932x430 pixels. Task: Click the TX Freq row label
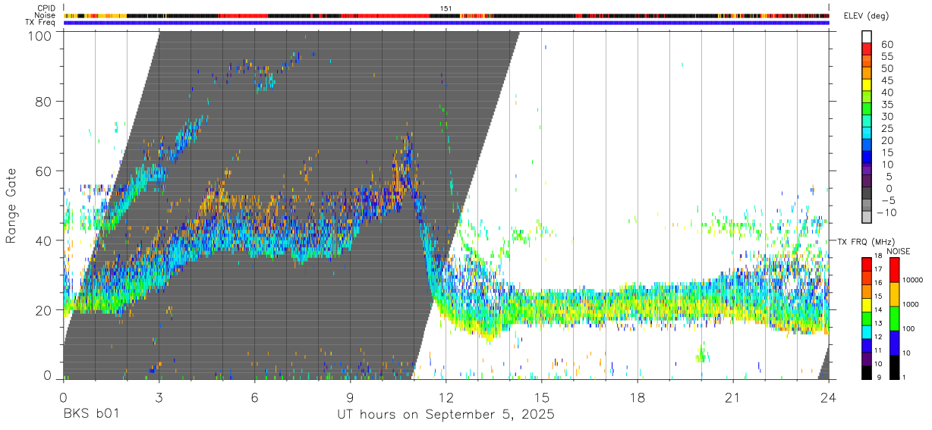(x=42, y=22)
